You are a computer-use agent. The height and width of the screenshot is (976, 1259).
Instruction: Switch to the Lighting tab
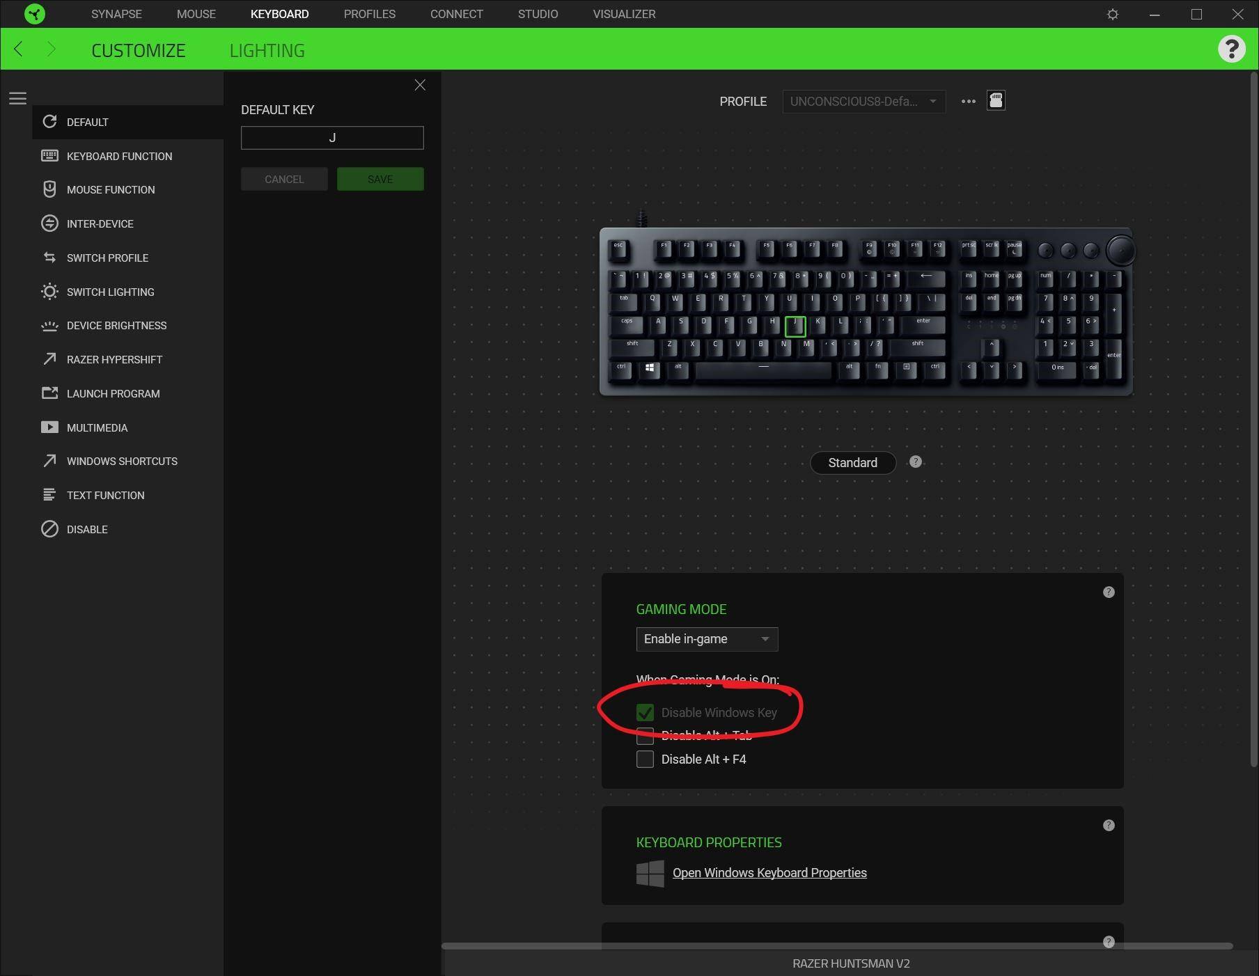point(267,50)
